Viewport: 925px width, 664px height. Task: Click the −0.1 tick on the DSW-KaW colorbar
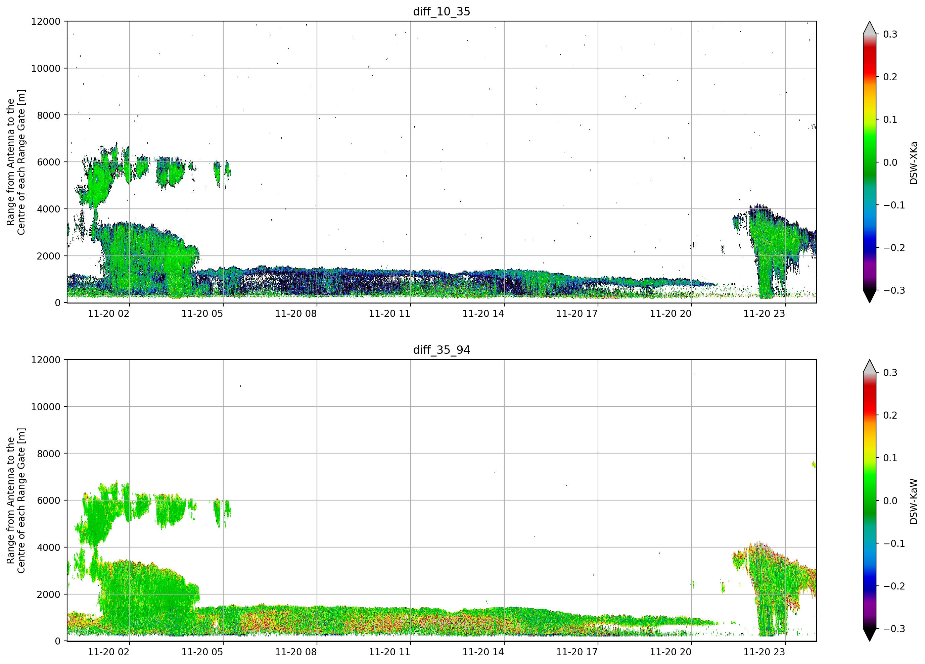[x=894, y=544]
